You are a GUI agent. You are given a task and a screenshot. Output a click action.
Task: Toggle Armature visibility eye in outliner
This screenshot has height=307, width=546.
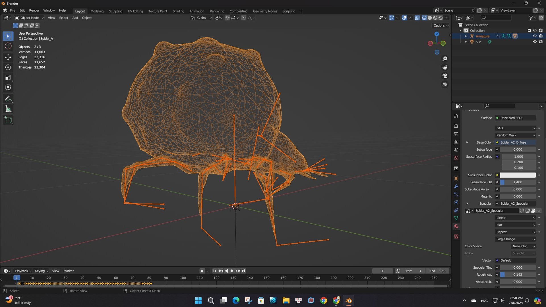[535, 36]
